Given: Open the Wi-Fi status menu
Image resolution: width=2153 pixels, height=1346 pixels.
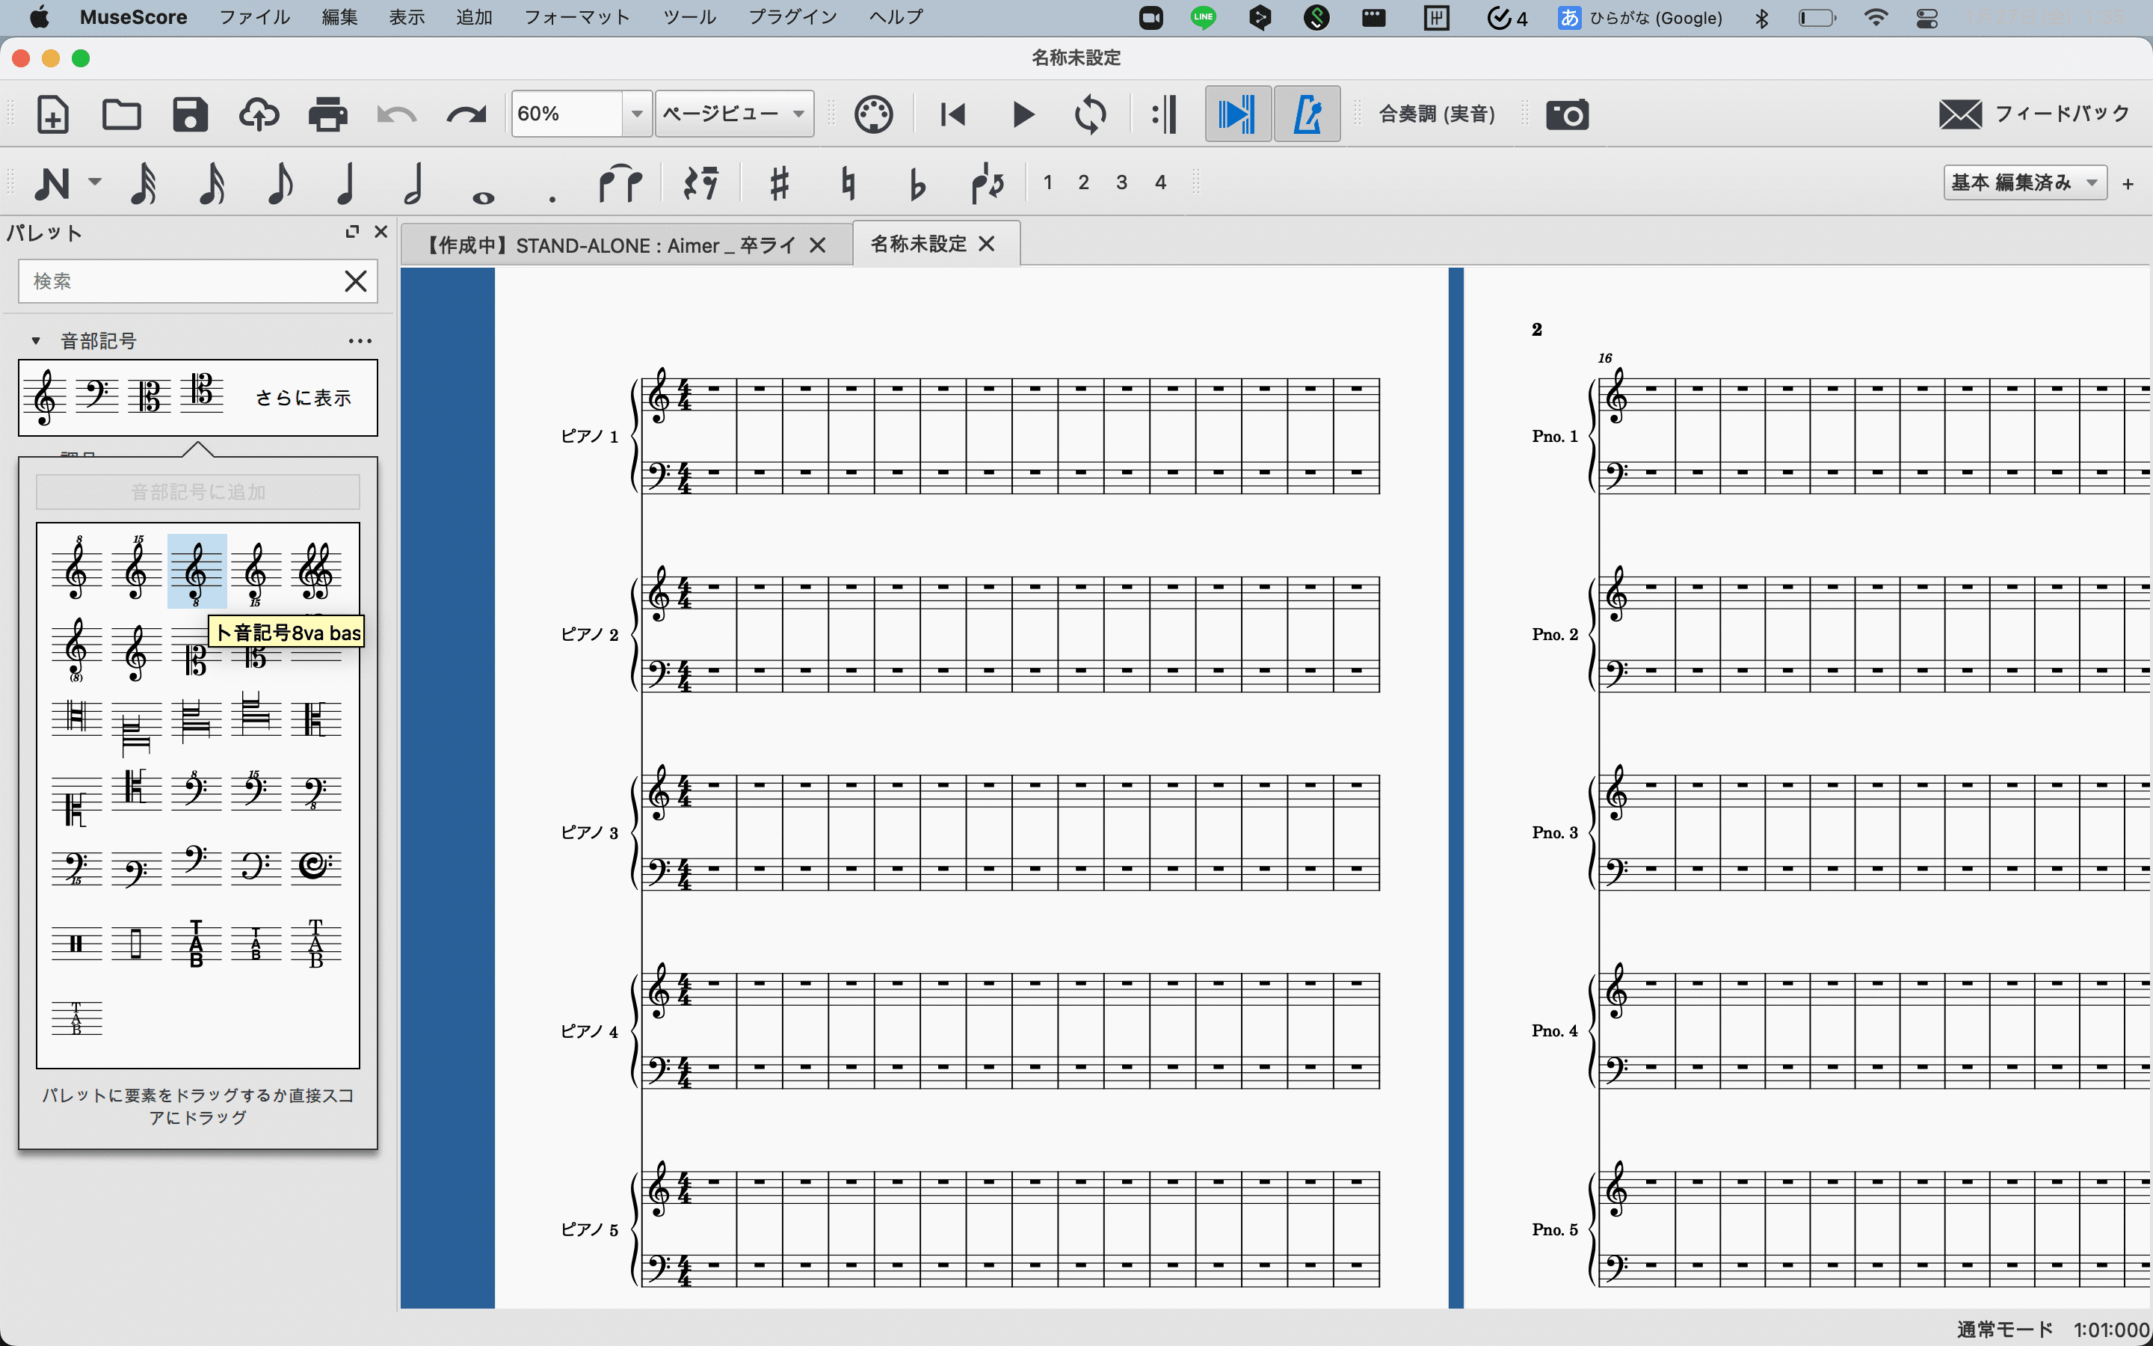Looking at the screenshot, I should pos(1876,17).
